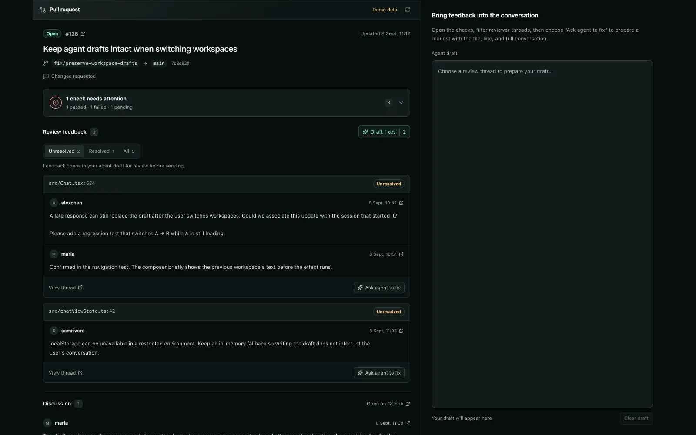
Task: Click maria's avatar in Chat.tsx thread
Action: click(54, 254)
